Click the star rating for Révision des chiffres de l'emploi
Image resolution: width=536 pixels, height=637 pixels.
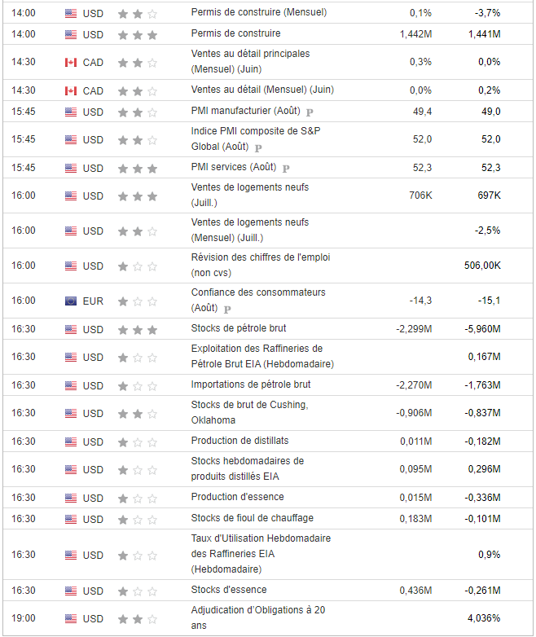coord(137,266)
